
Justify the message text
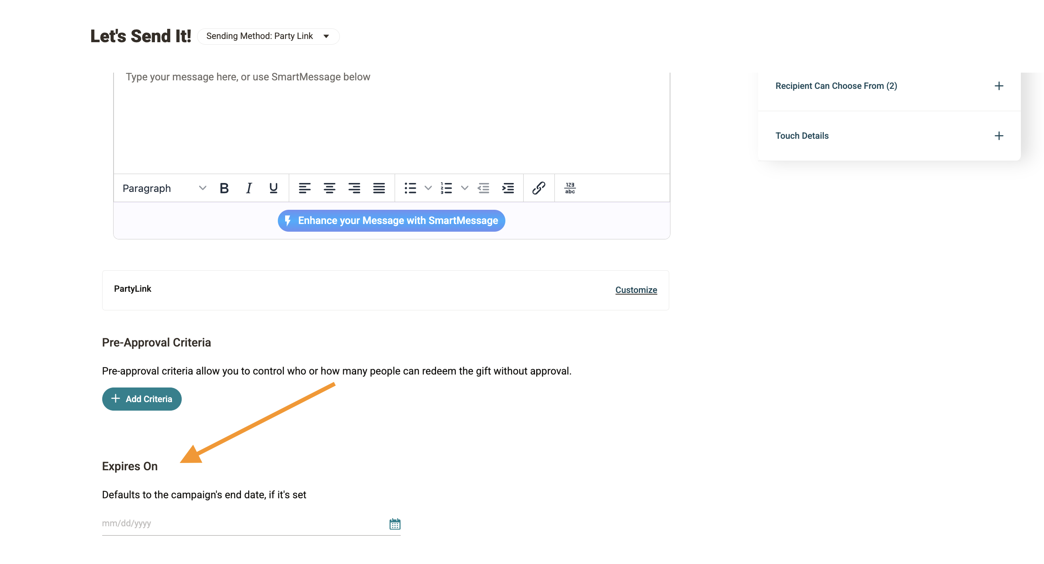click(379, 188)
